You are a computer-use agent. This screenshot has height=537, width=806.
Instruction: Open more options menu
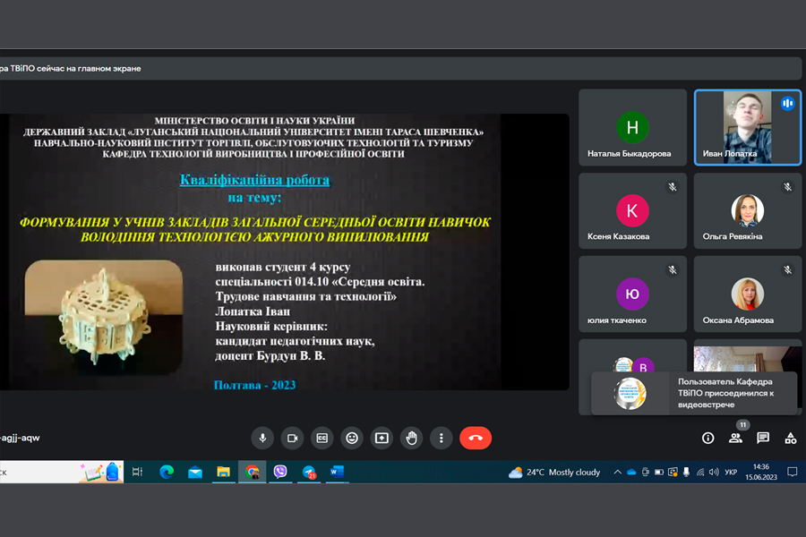point(441,438)
